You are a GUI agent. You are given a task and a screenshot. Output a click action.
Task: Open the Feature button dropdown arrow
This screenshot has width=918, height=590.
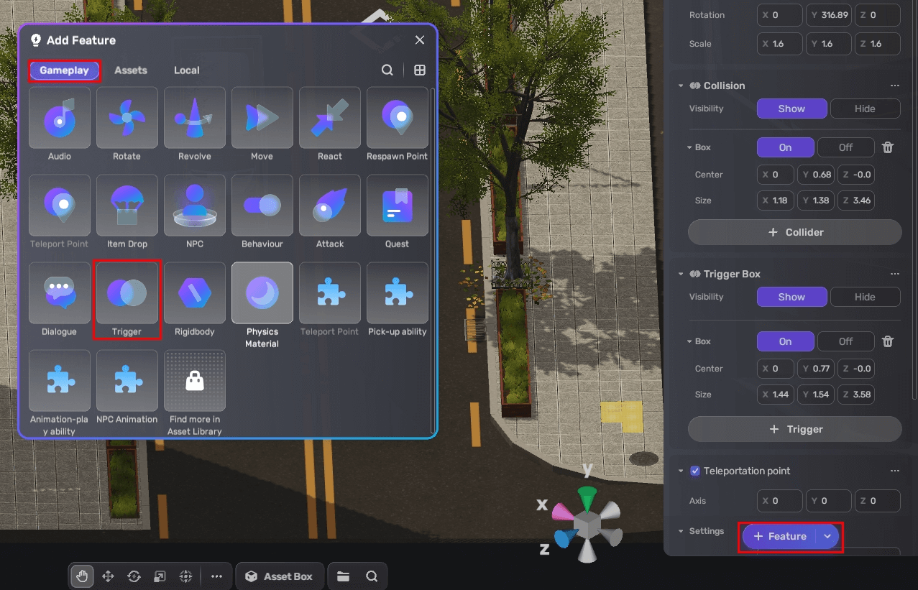(x=827, y=536)
